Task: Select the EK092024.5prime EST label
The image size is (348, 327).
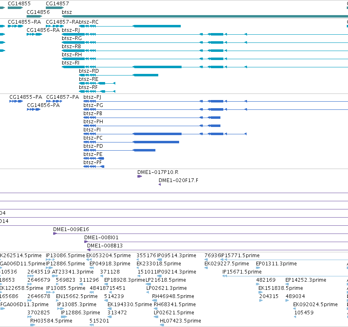Action: pyautogui.click(x=315, y=305)
